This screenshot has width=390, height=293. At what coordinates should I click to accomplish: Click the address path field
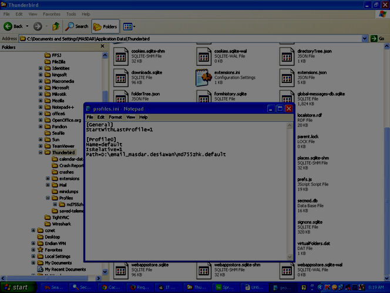coord(190,39)
